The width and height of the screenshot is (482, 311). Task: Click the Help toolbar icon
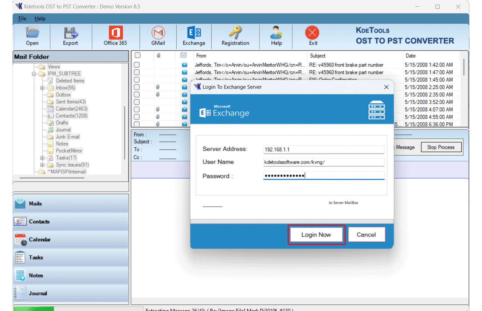tap(276, 36)
